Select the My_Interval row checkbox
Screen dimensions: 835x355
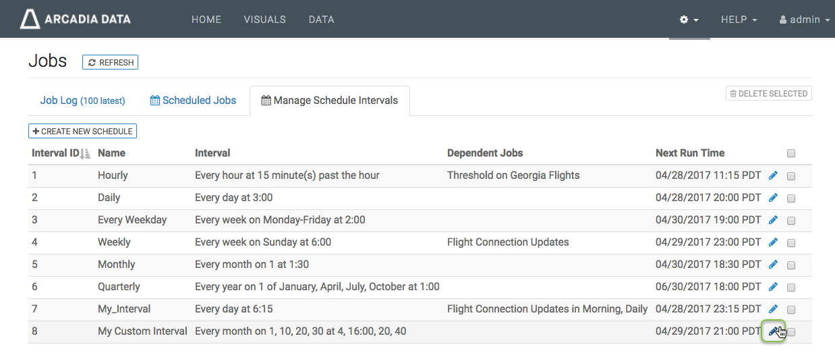pyautogui.click(x=791, y=310)
